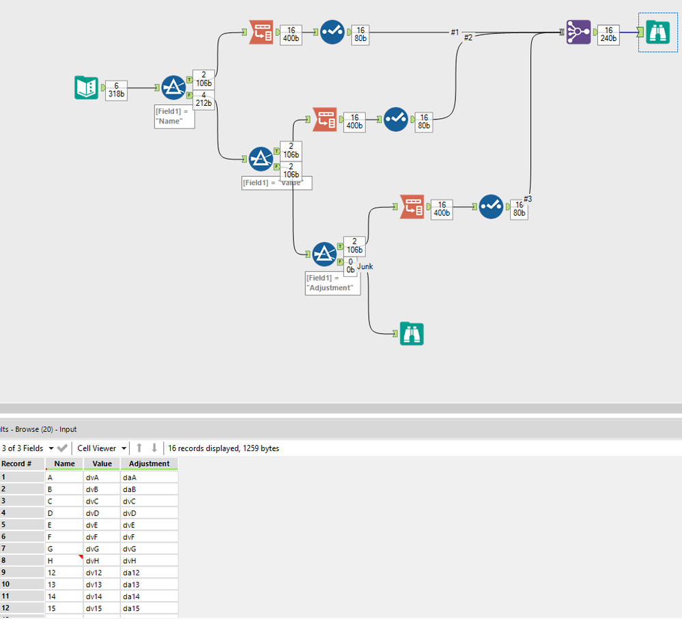The image size is (682, 619).
Task: Click the Union tool's input anchor
Action: 562,31
